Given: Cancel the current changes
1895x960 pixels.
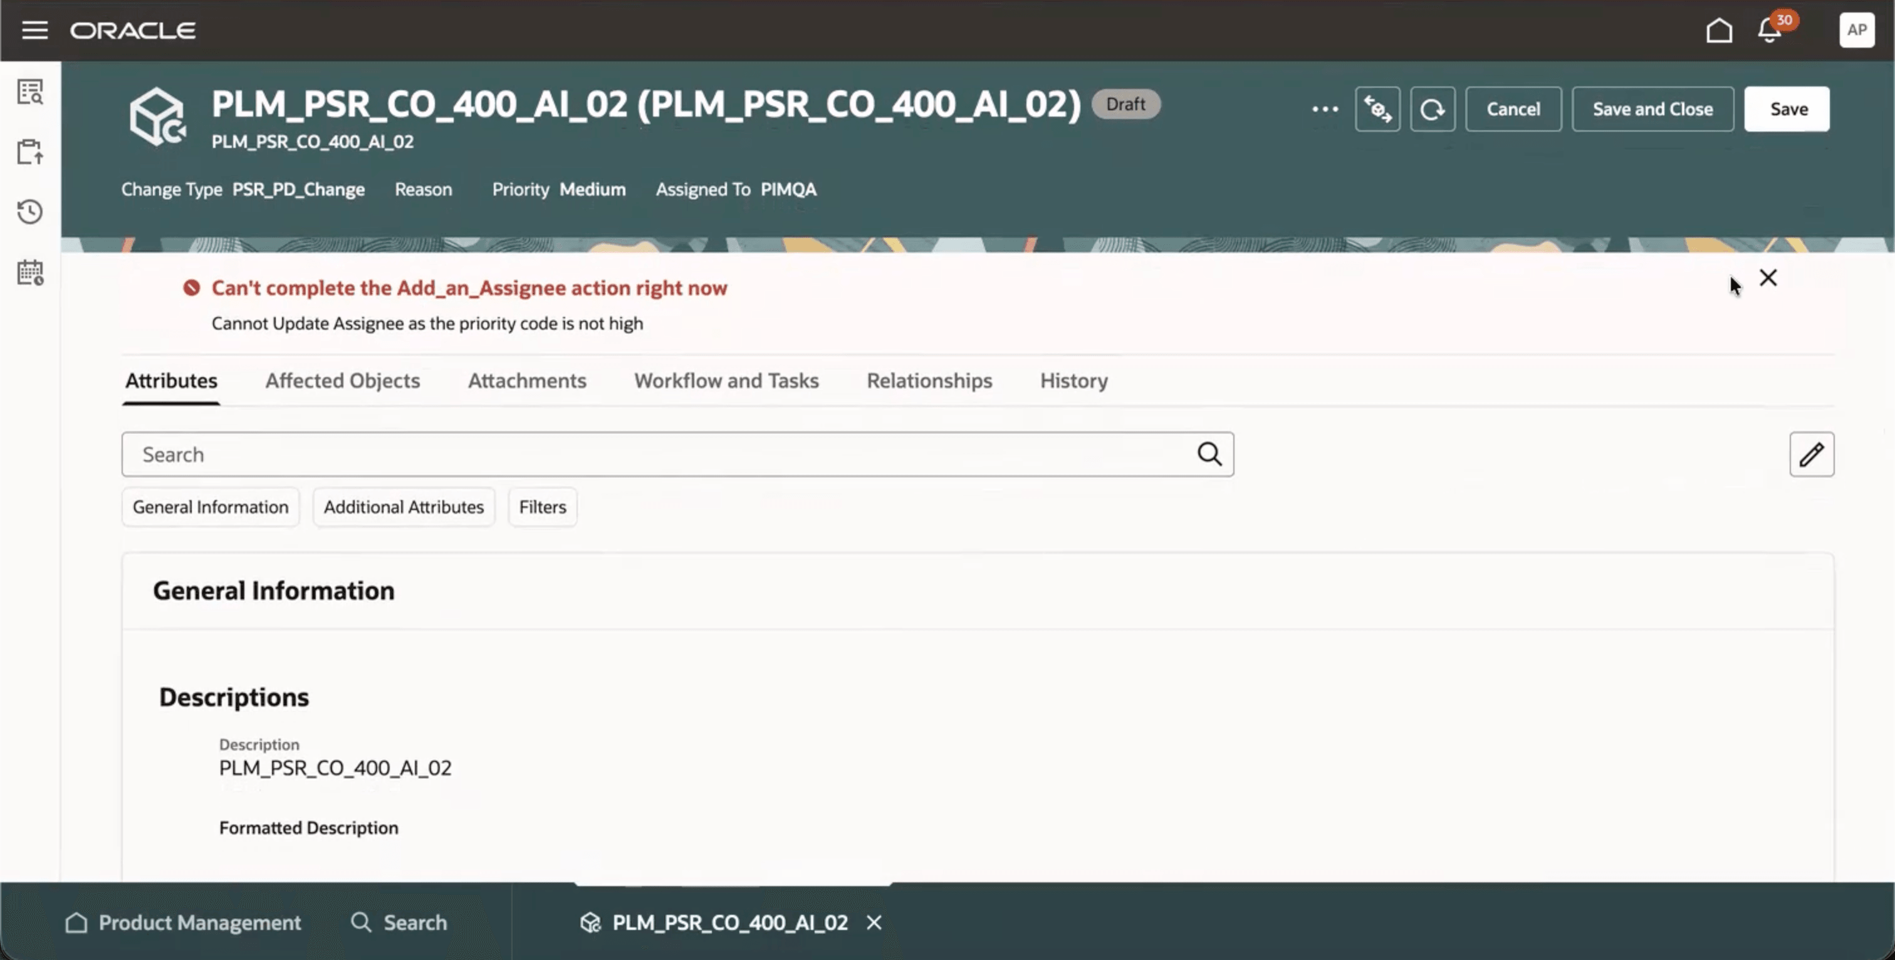Looking at the screenshot, I should (1513, 109).
